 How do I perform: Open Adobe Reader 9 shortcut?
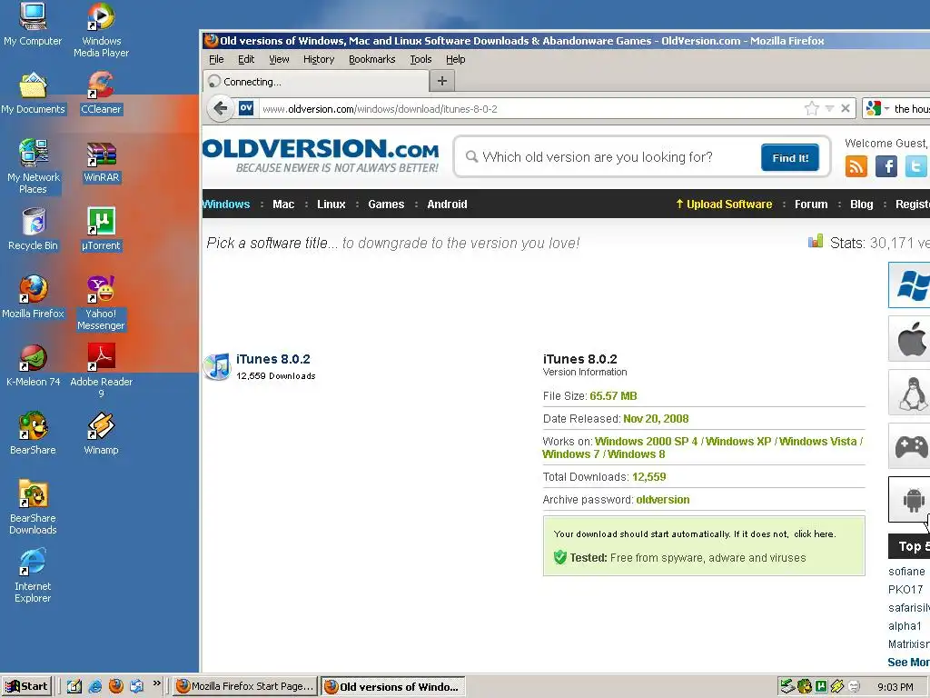click(x=101, y=371)
